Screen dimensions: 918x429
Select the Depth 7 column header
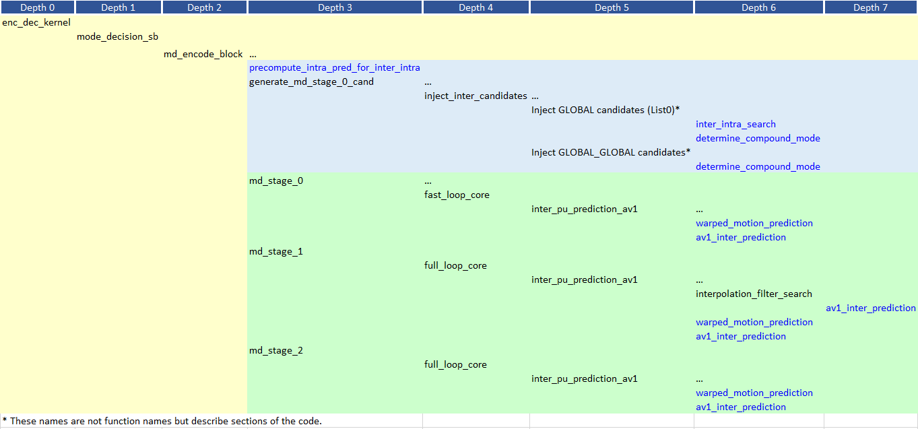click(x=870, y=7)
